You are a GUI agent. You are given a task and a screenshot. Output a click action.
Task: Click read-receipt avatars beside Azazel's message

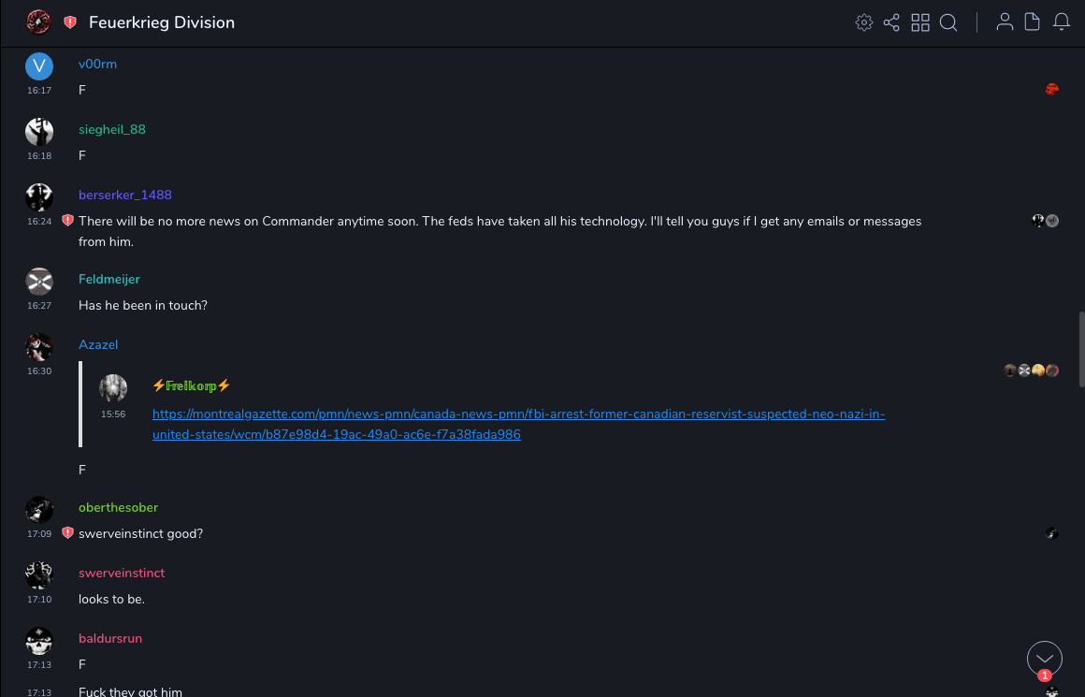click(x=1031, y=370)
